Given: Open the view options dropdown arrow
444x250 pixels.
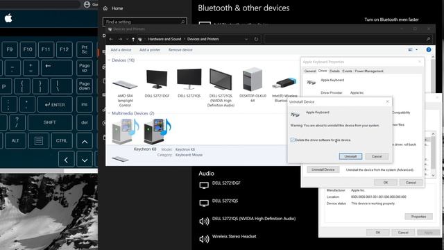Looking at the screenshot, I should (x=416, y=49).
